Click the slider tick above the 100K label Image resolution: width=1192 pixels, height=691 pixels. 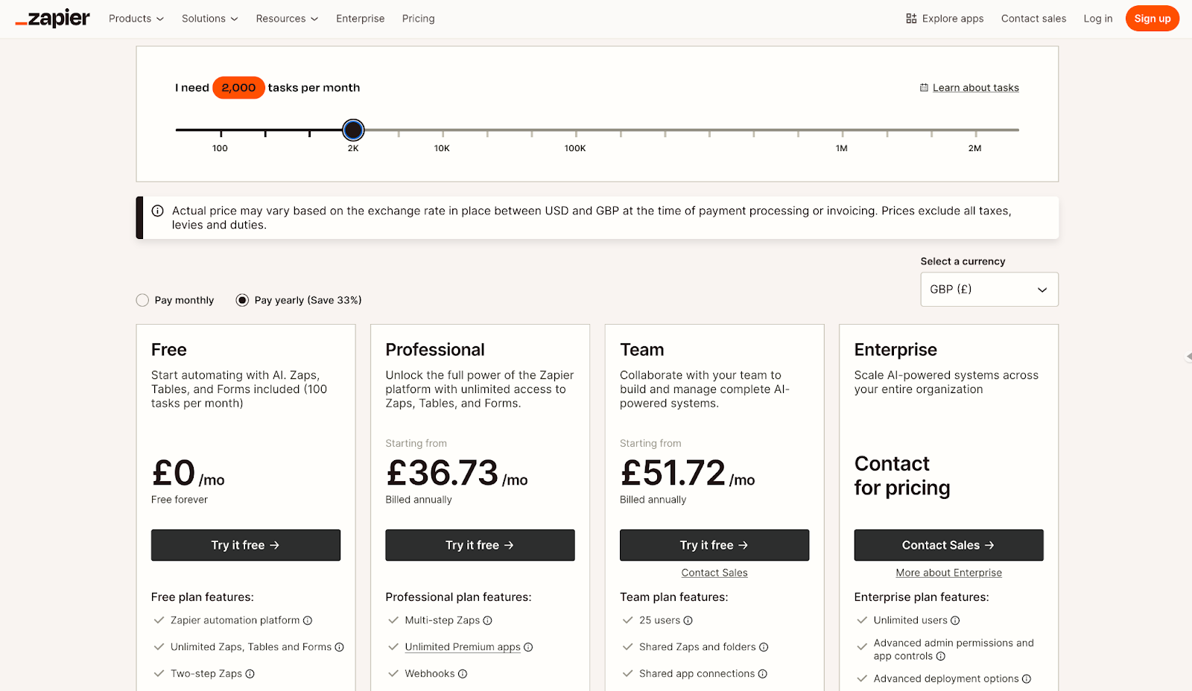tap(576, 133)
